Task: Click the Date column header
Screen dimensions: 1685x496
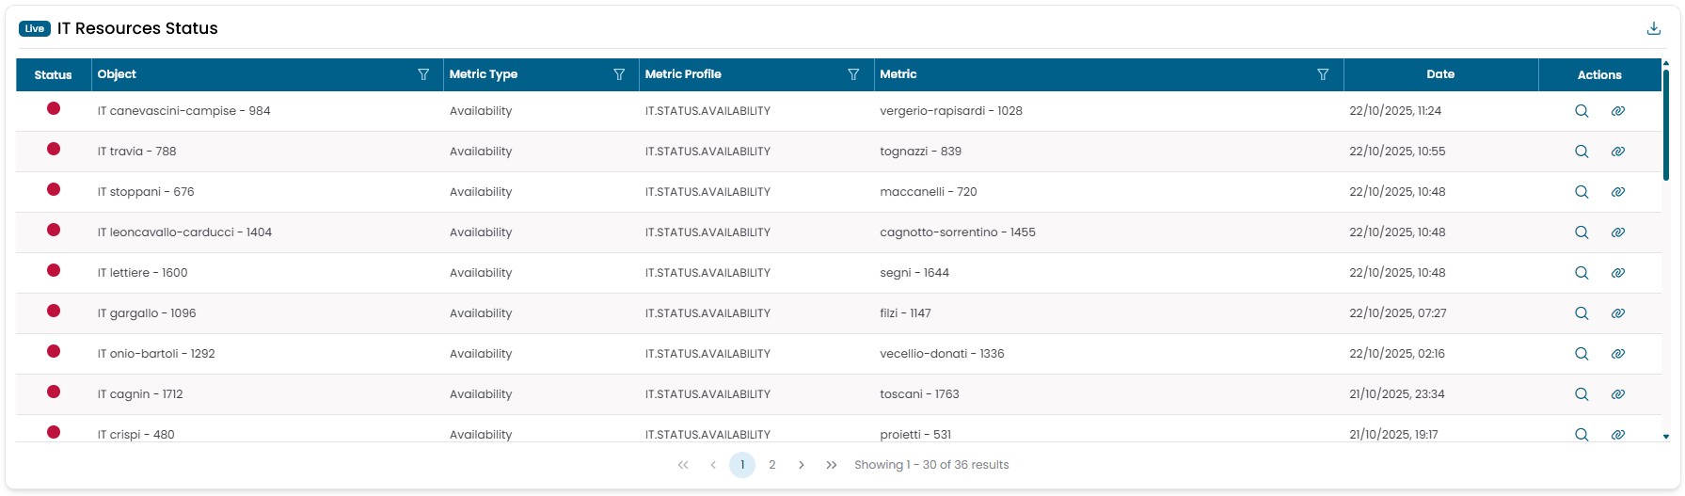Action: (x=1439, y=74)
